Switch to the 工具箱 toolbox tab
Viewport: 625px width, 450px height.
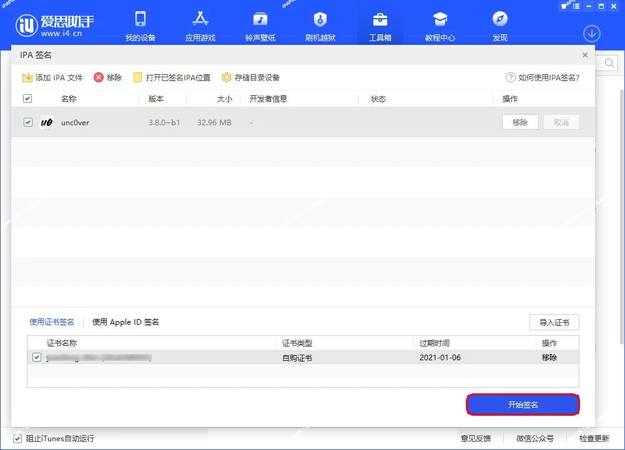380,25
